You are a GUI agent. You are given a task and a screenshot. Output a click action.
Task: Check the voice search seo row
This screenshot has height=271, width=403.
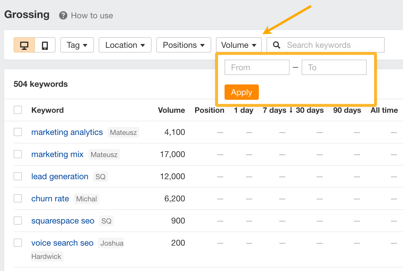pos(18,243)
